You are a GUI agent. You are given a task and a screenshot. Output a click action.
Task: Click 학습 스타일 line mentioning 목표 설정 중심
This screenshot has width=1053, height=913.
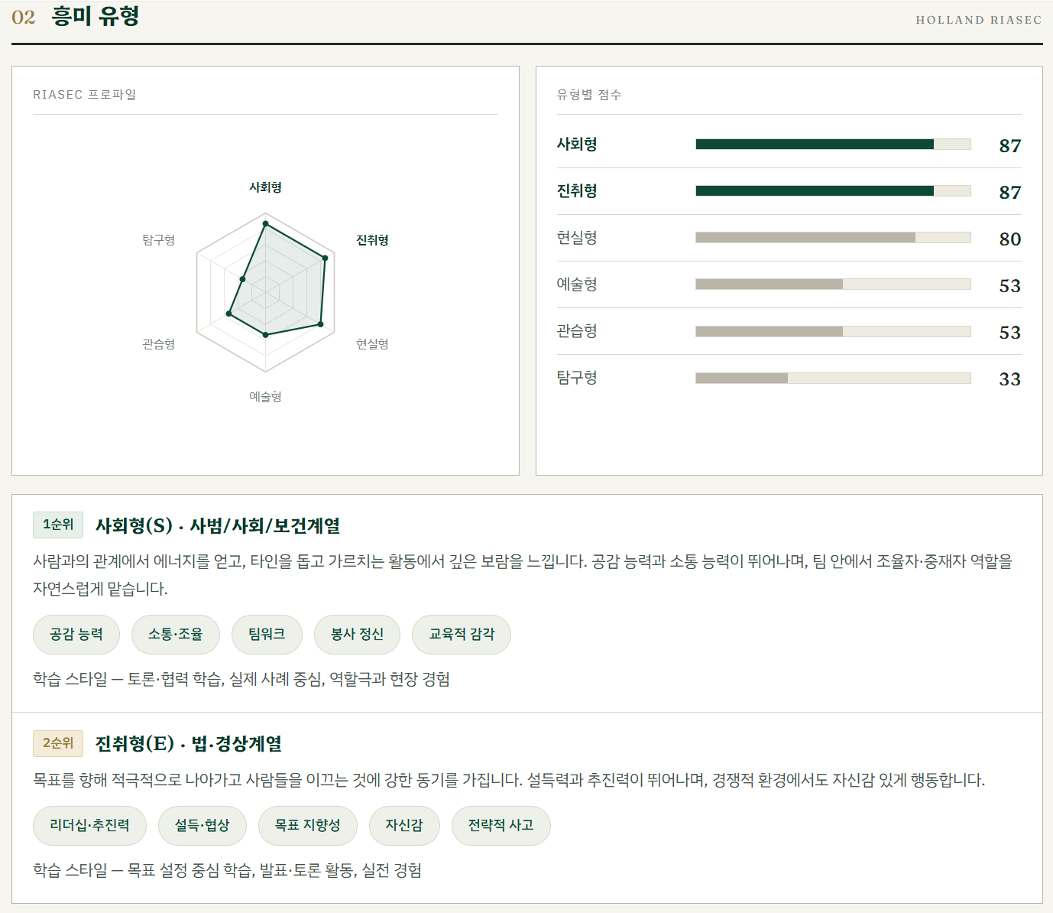point(228,870)
